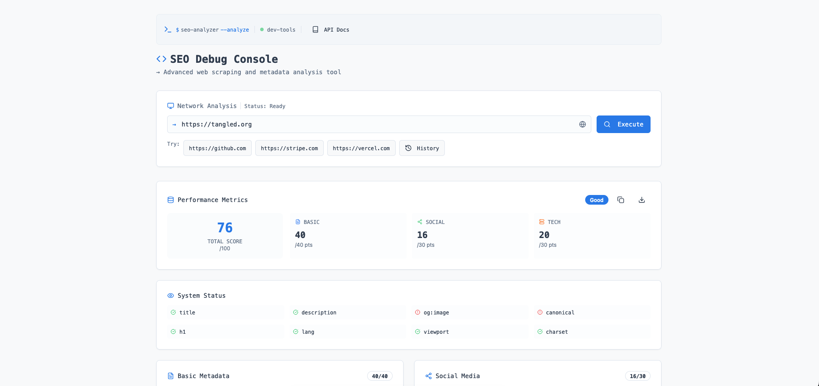
Task: Open the History list
Action: pos(422,148)
